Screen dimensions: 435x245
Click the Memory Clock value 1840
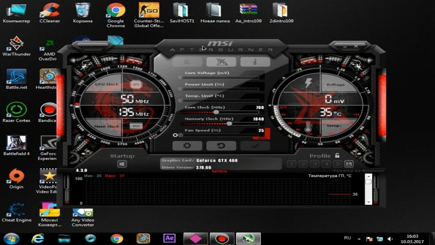(x=258, y=119)
